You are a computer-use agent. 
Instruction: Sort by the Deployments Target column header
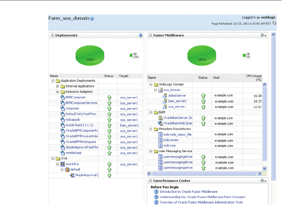[x=124, y=76]
